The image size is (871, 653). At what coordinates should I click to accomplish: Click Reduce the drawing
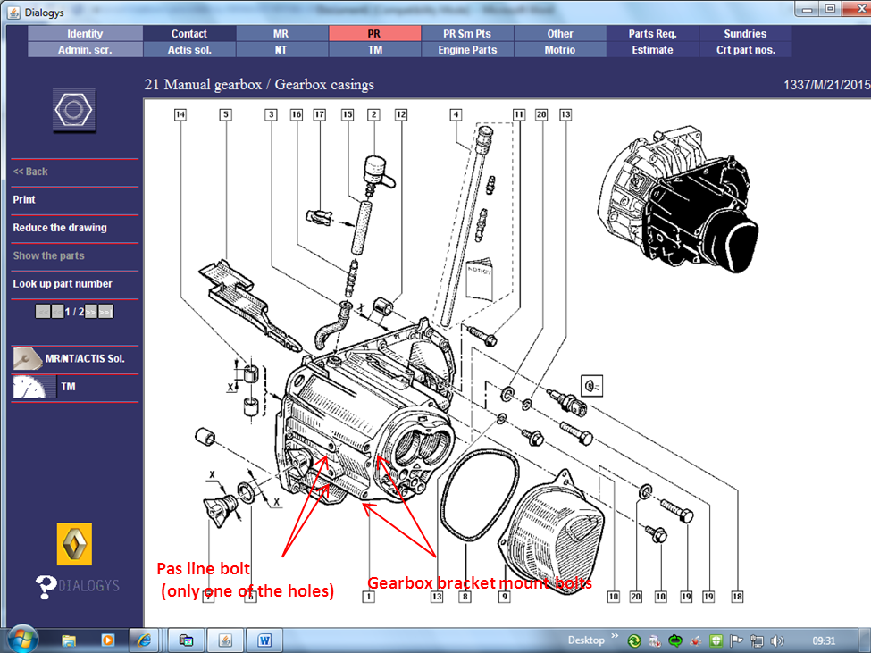pyautogui.click(x=60, y=228)
